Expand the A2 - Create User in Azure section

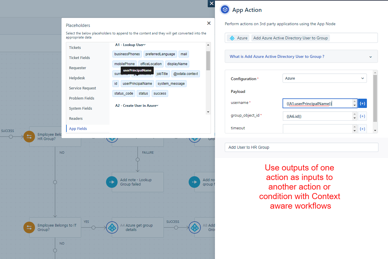[x=137, y=106]
